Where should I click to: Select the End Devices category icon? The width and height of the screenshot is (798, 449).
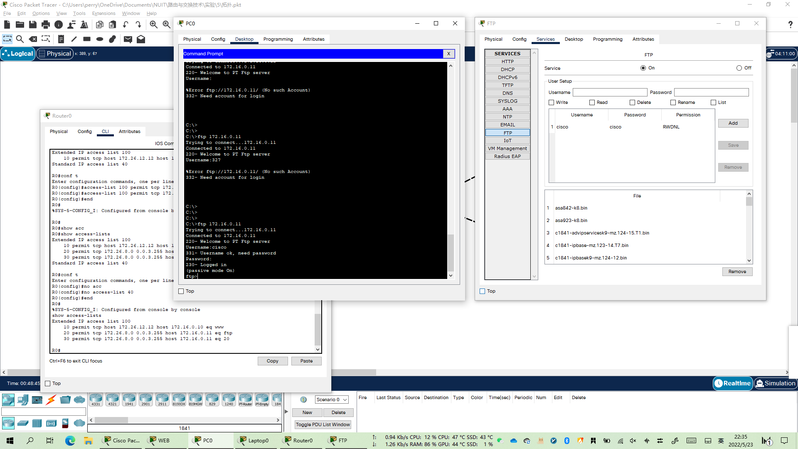[23, 400]
